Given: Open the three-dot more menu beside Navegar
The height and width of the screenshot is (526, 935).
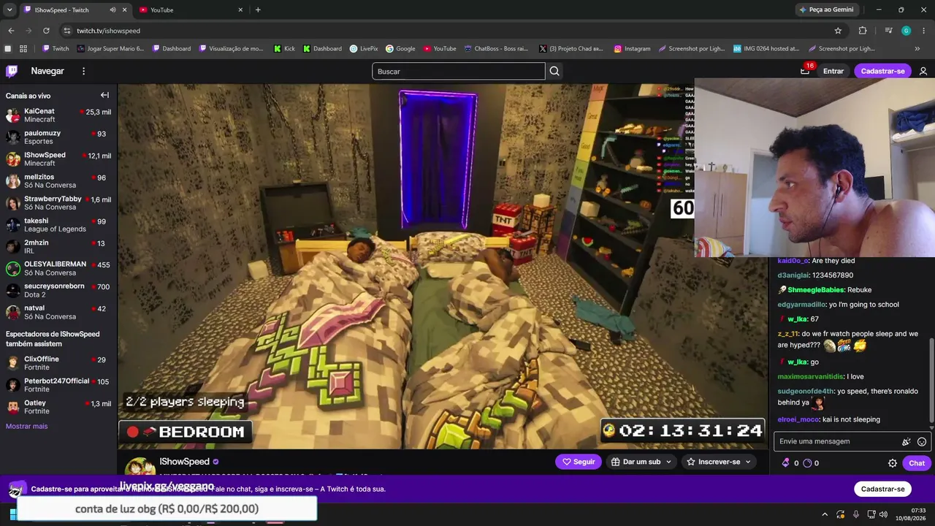Looking at the screenshot, I should pos(83,71).
